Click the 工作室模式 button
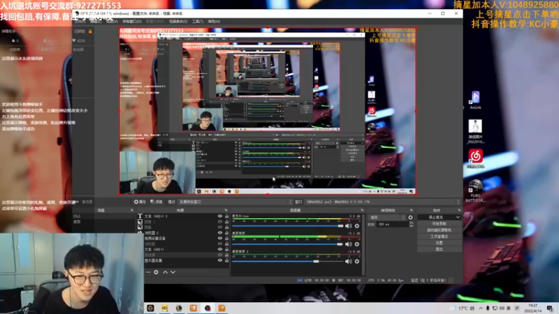Screen dimensions: 559x314 [439, 237]
